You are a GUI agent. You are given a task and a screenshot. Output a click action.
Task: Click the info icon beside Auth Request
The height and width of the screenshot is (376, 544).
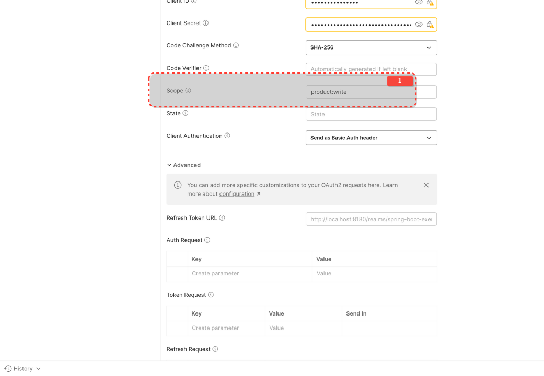pos(207,240)
